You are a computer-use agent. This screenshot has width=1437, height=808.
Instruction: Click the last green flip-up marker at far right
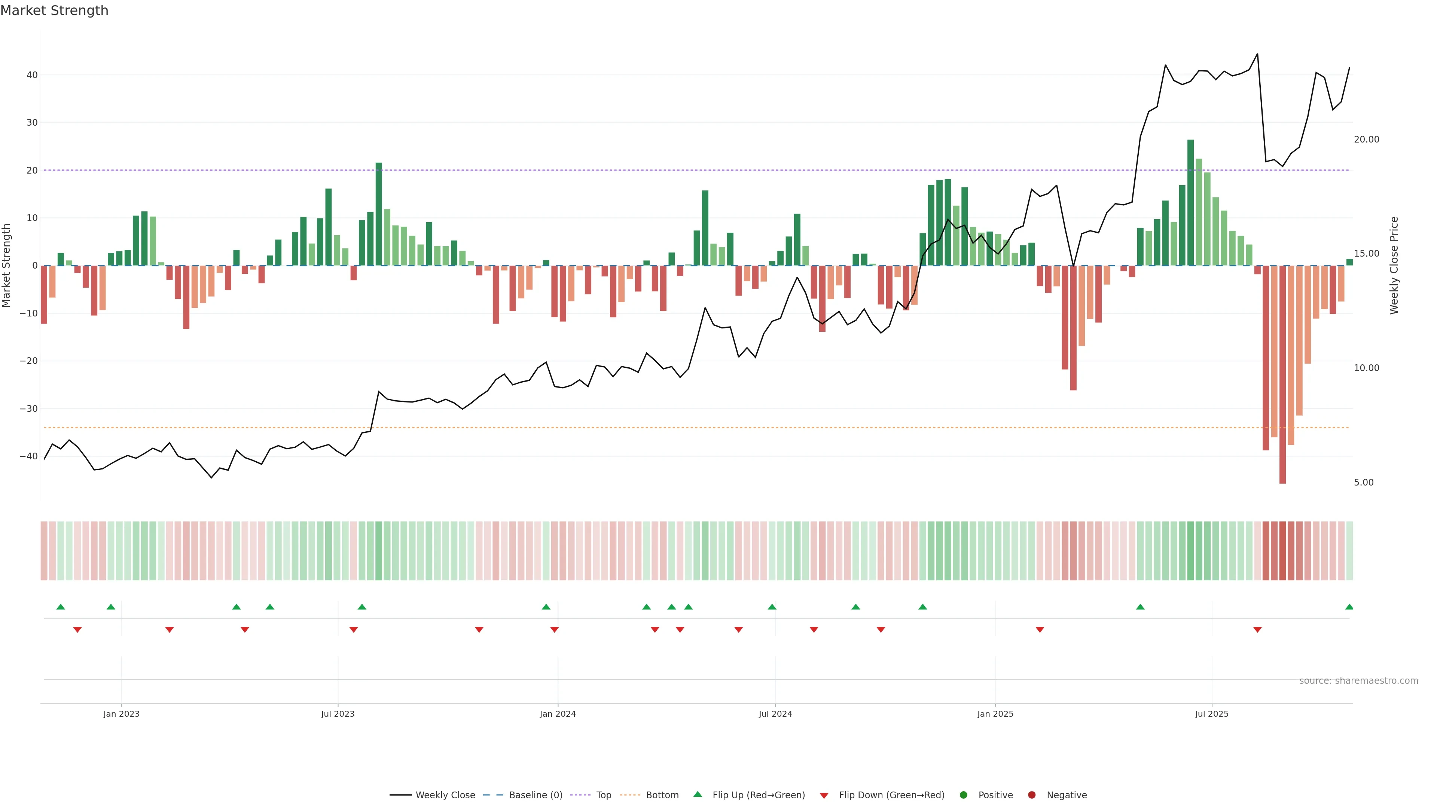[x=1349, y=607]
